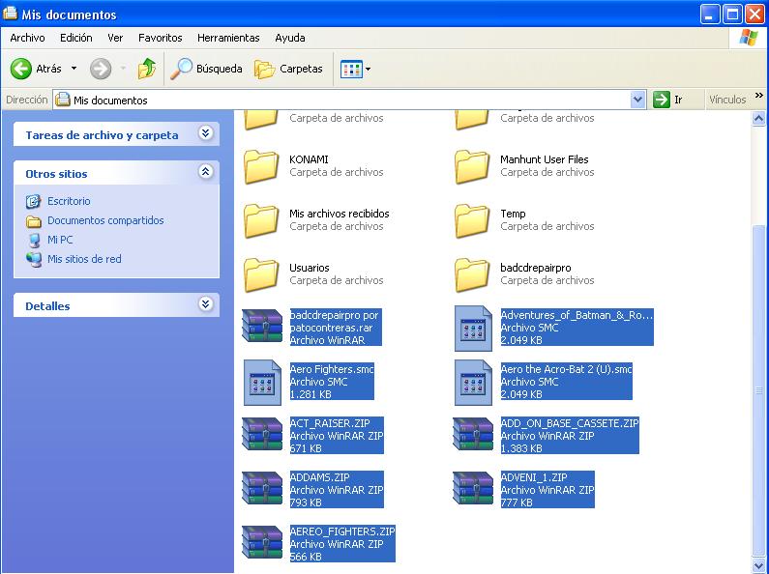This screenshot has width=769, height=574.
Task: Collapse the Otros sitios panel
Action: (x=205, y=171)
